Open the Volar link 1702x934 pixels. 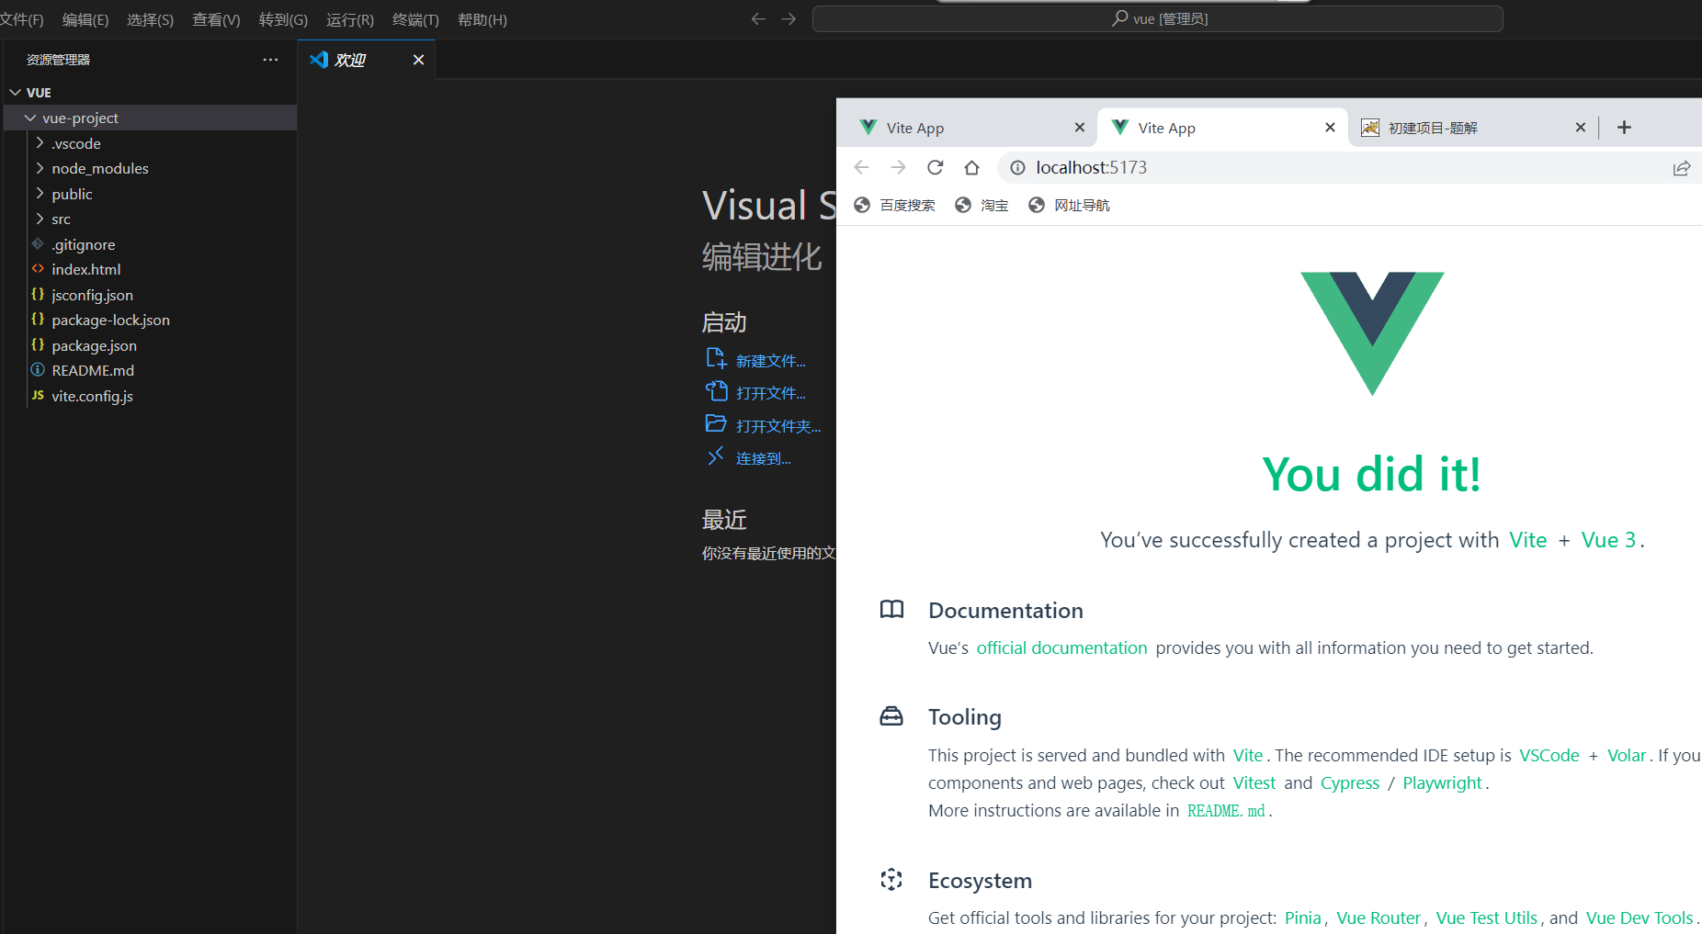(x=1626, y=755)
